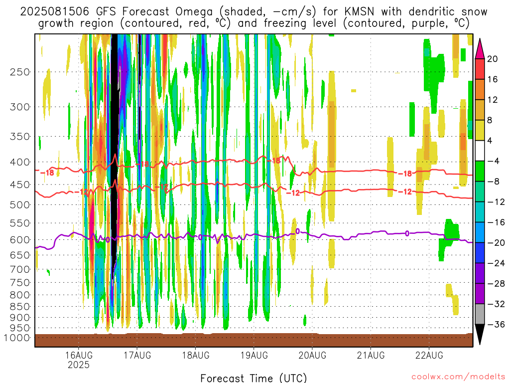510x383 pixels.
Task: Click the red colorbar swatch between 16 and 20
Action: pyautogui.click(x=480, y=69)
